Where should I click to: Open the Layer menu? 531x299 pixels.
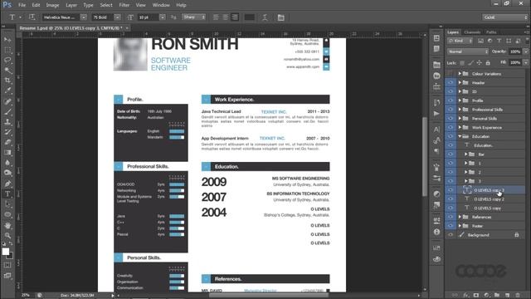point(71,5)
